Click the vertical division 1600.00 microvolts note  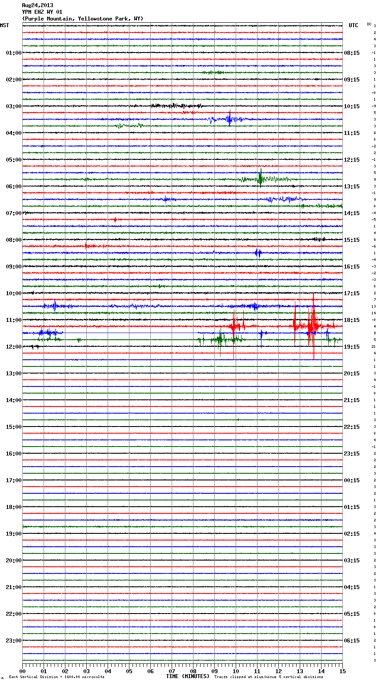56,677
